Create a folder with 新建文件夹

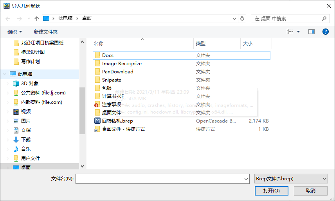(46, 32)
